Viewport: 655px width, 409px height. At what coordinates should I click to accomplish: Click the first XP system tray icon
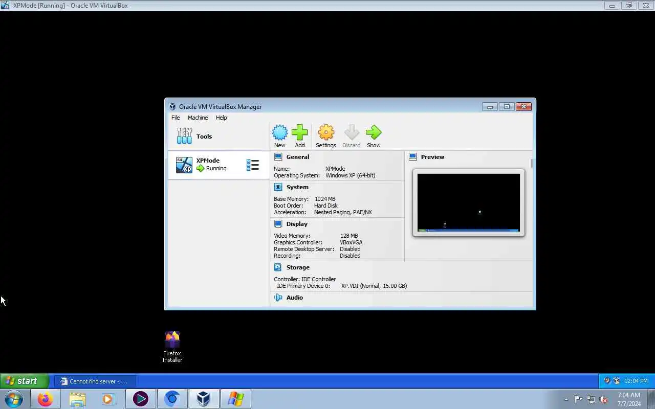tap(607, 381)
